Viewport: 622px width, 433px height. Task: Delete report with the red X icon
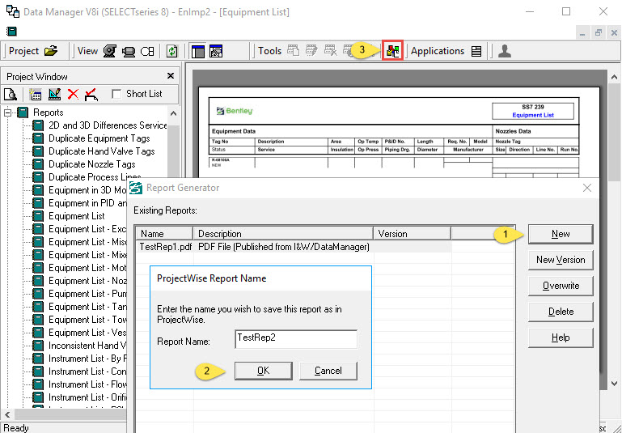pos(73,95)
